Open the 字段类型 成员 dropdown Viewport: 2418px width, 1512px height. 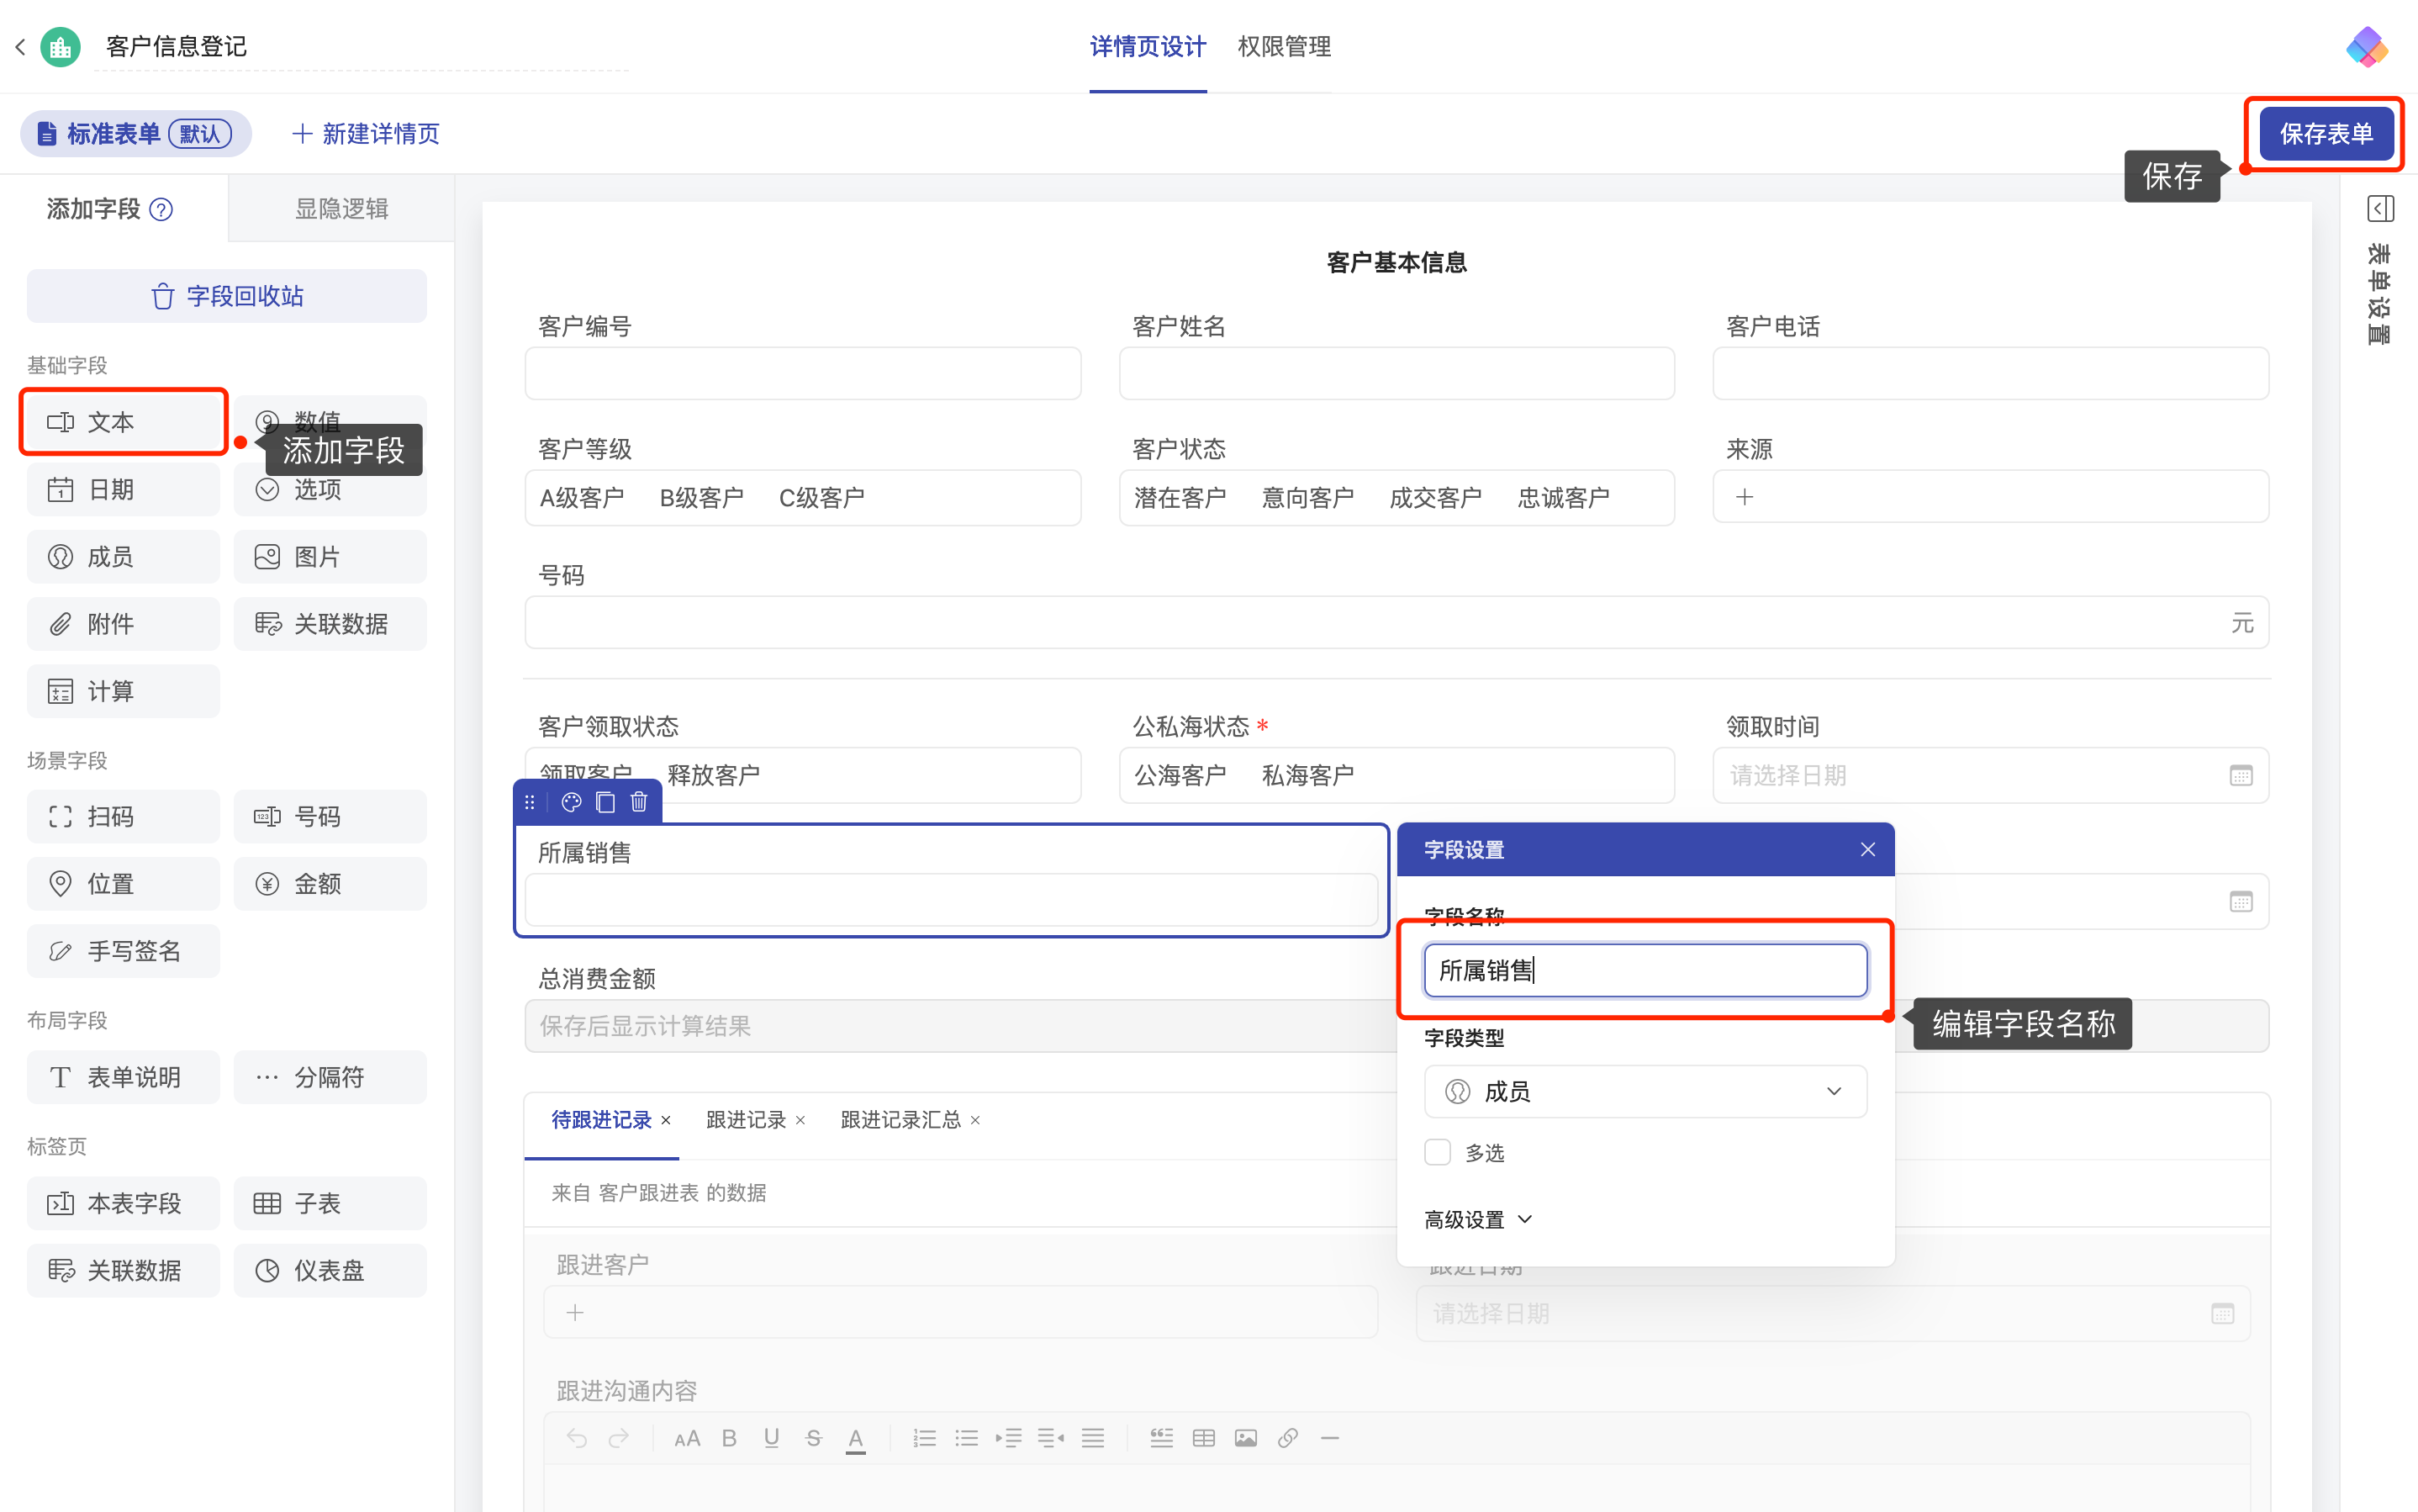point(1645,1091)
